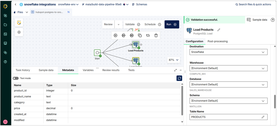Click the Table Name PRODUCTS field
Image resolution: width=277 pixels, height=126 pixels.
coord(228,117)
